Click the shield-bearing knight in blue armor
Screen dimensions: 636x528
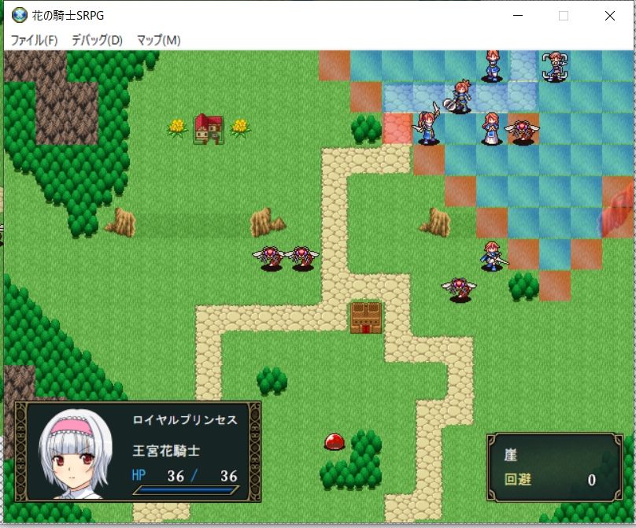(x=460, y=98)
